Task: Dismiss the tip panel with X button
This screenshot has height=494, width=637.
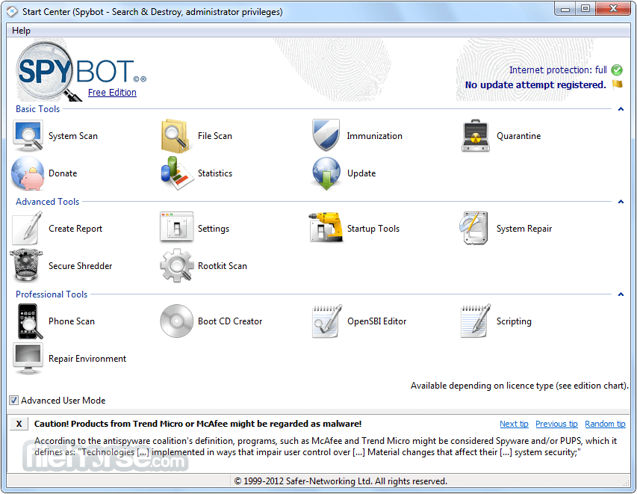Action: pos(19,424)
